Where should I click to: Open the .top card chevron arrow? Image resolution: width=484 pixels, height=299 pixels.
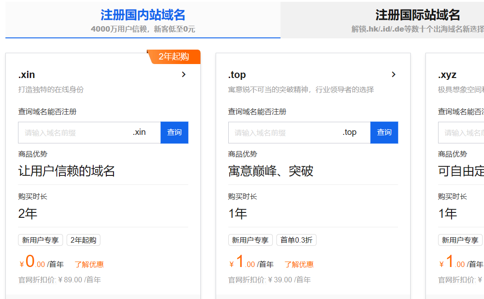pyautogui.click(x=394, y=74)
